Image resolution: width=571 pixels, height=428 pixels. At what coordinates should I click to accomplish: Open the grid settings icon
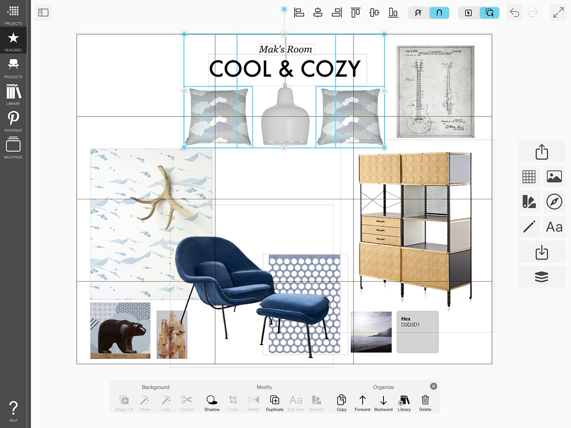[x=529, y=176]
